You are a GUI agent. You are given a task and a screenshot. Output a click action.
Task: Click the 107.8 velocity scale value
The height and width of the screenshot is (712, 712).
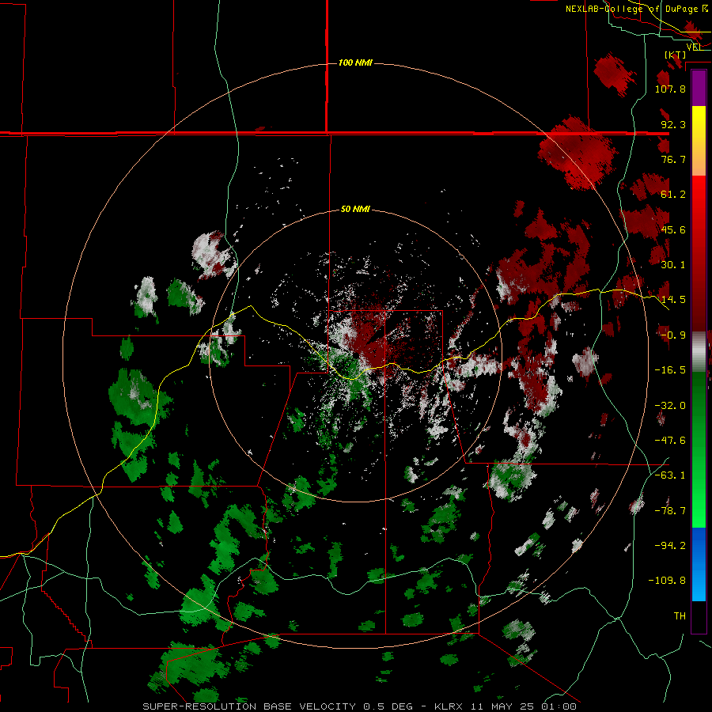point(670,89)
